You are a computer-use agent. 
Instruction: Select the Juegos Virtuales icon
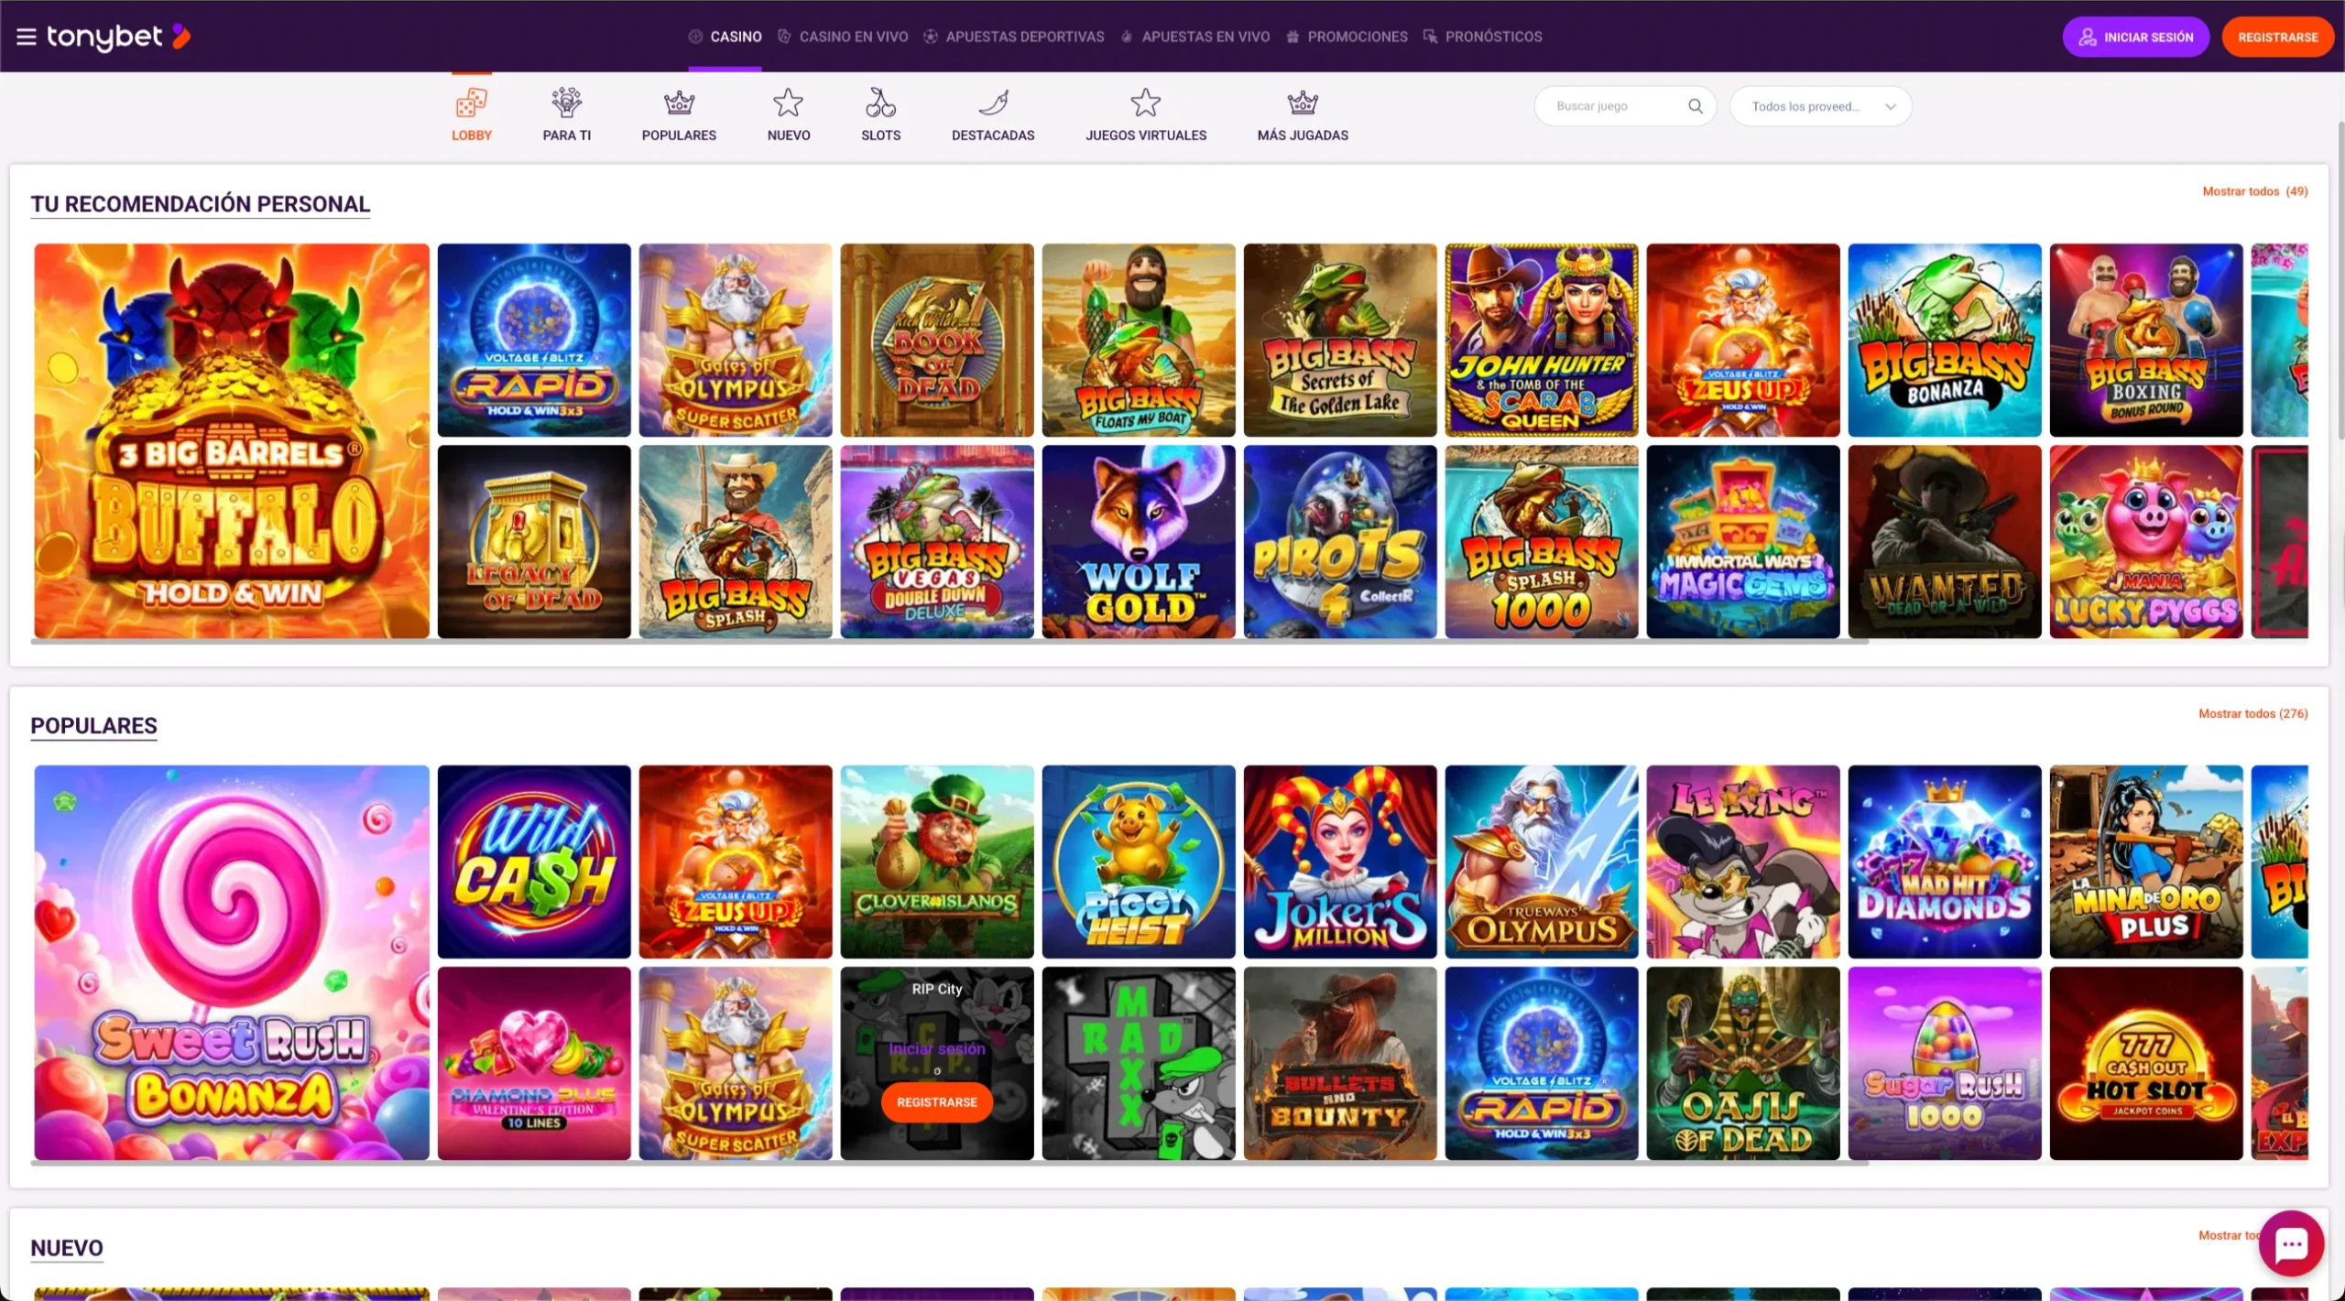1146,103
